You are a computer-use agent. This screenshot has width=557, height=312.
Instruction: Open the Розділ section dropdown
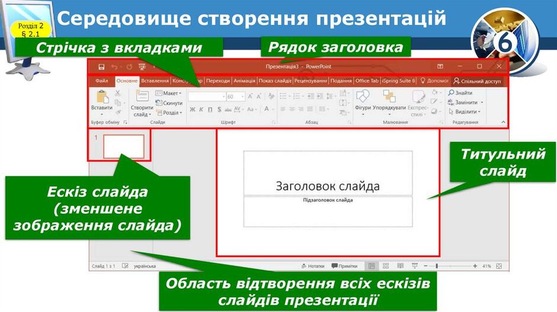169,112
